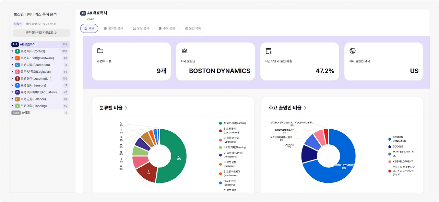Click the B badge for 로봇 하드웨어(Hardware)
The width and height of the screenshot is (439, 202).
click(17, 58)
